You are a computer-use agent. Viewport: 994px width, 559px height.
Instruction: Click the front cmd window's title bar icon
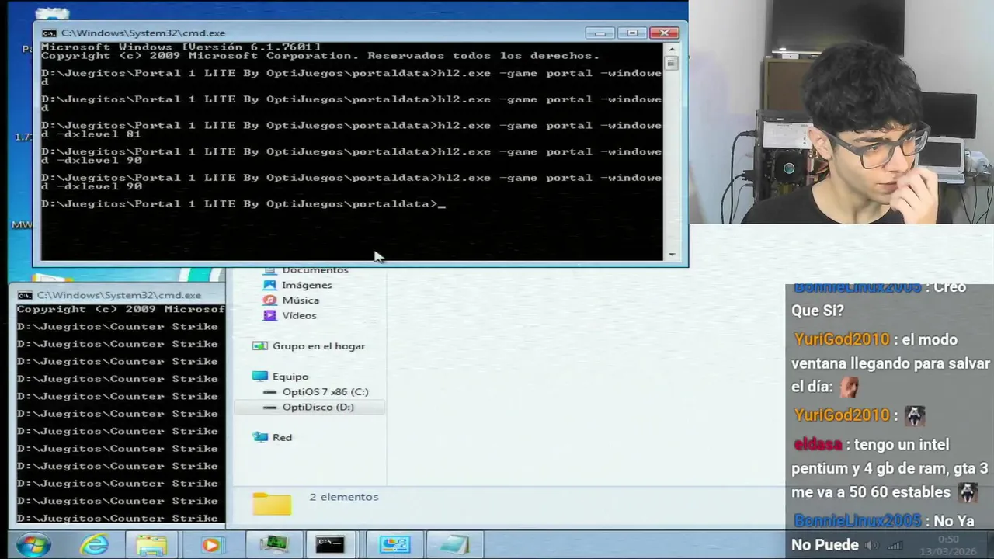[49, 33]
